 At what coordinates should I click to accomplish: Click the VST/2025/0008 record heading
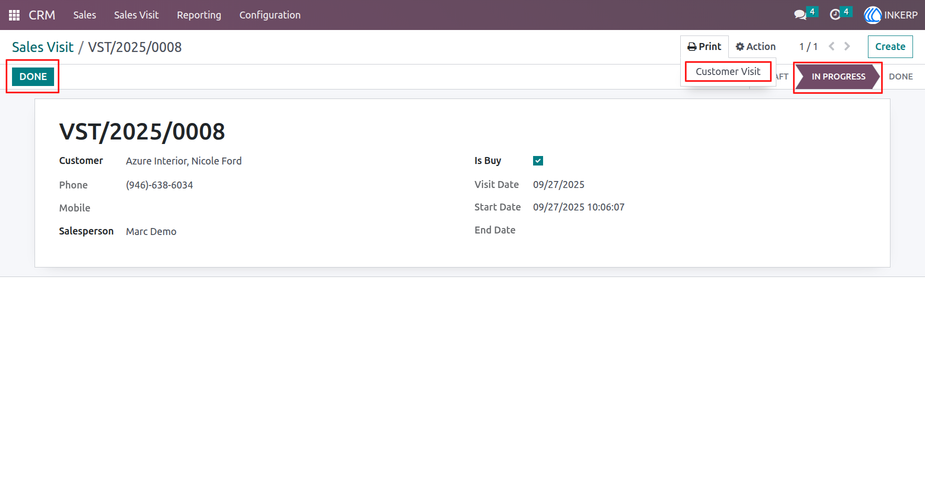point(142,132)
